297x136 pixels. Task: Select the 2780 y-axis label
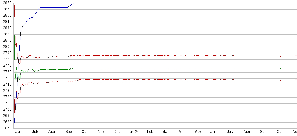click(6, 59)
